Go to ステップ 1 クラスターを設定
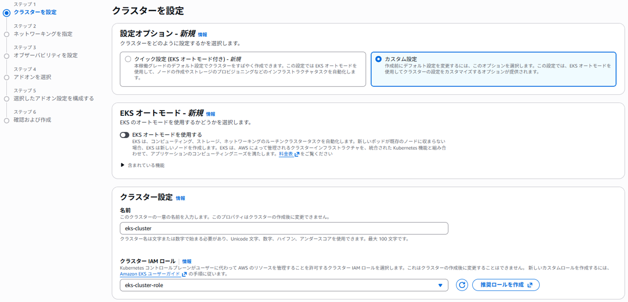This screenshot has height=302, width=628. pyautogui.click(x=35, y=12)
